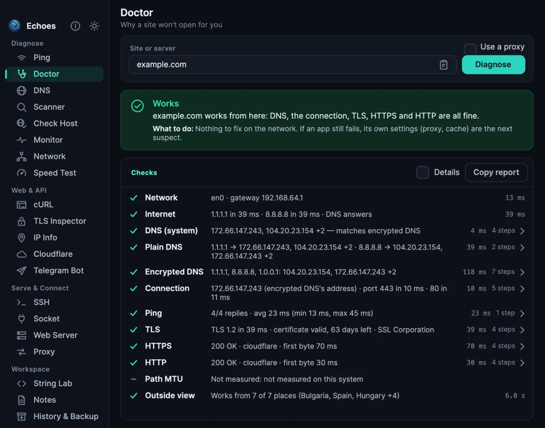Open the Speed Test gauge icon
Viewport: 545px width, 428px height.
pyautogui.click(x=22, y=173)
